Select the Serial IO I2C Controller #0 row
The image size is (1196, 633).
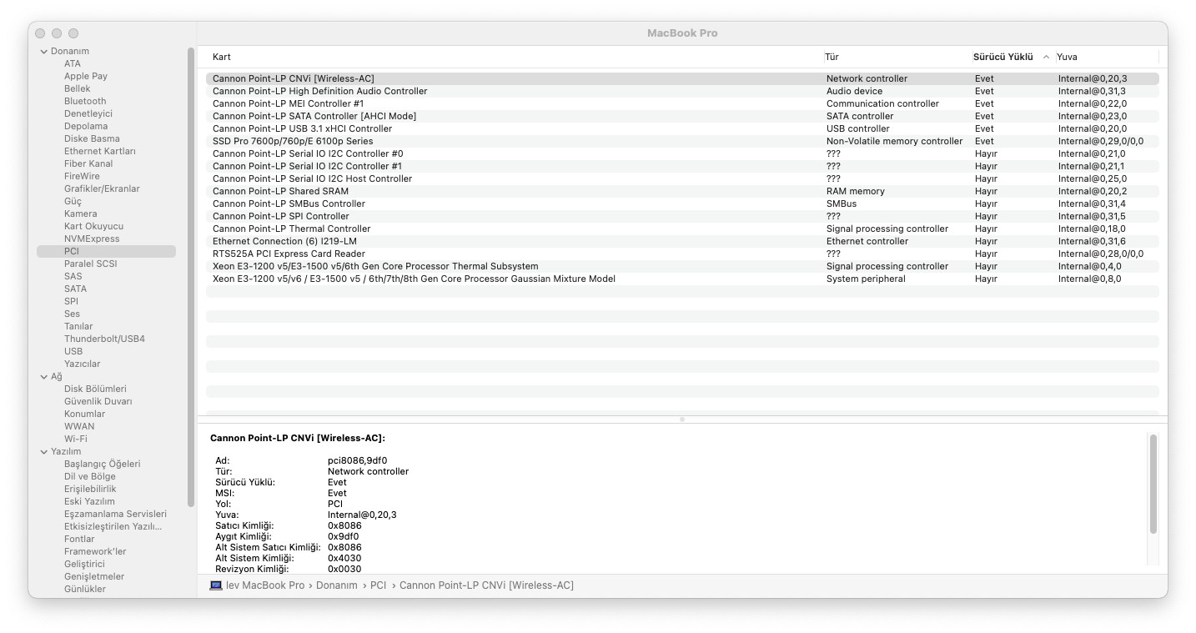(x=682, y=153)
